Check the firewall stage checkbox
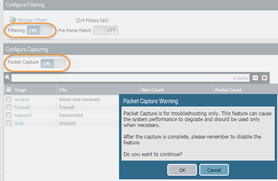 click(x=8, y=107)
